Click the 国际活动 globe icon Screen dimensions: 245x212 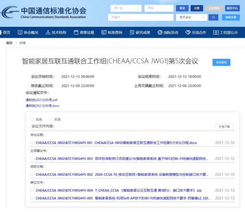click(x=160, y=33)
